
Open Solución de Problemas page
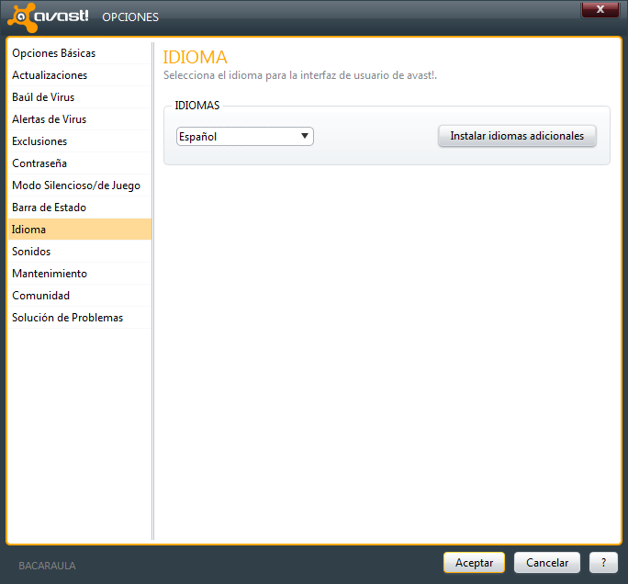click(x=67, y=318)
